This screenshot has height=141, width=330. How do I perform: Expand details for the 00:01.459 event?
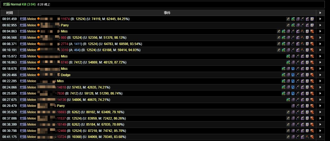(x=320, y=19)
